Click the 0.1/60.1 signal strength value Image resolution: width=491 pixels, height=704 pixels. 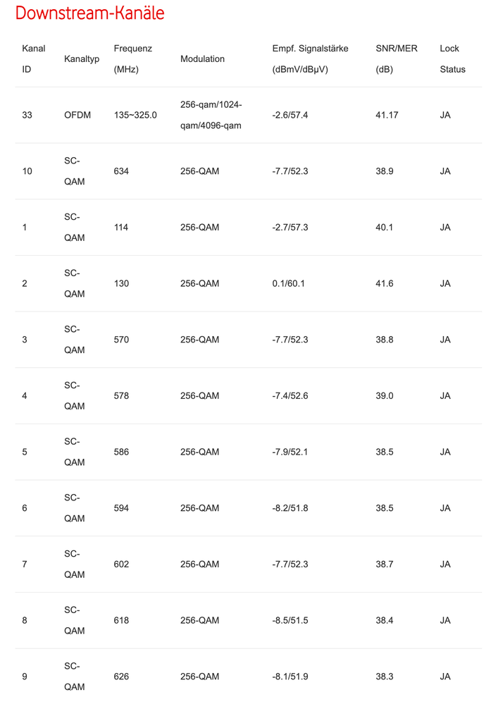click(x=287, y=284)
